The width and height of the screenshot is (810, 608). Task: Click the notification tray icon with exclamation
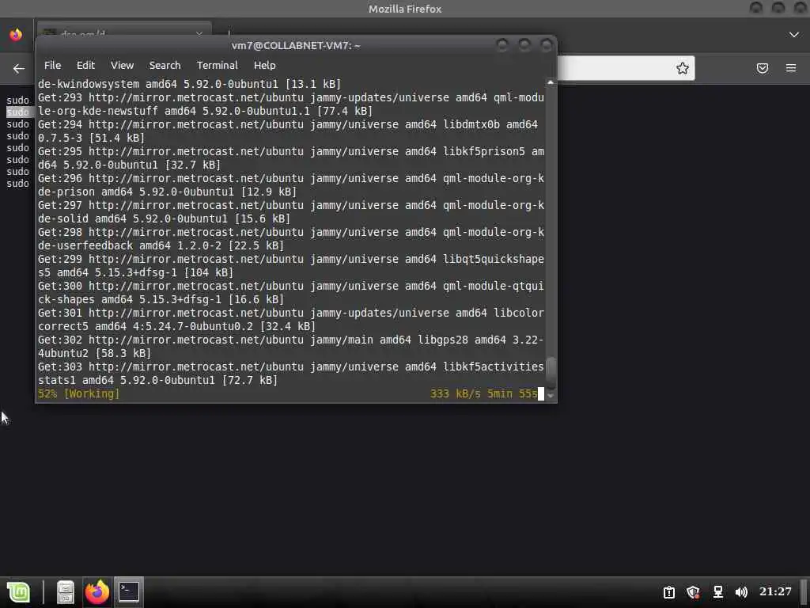(x=669, y=592)
